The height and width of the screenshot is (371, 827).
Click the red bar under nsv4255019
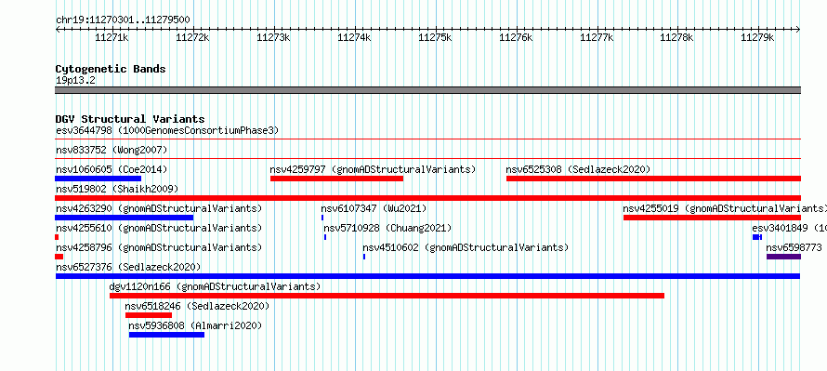click(712, 218)
